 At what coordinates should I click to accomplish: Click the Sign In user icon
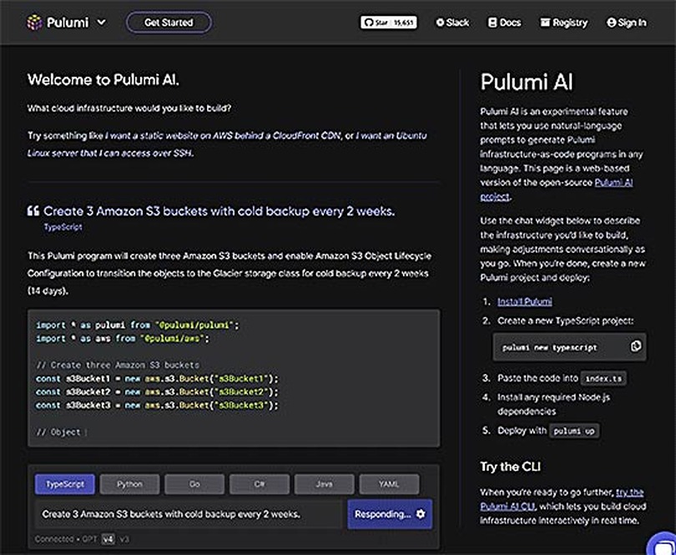coord(611,23)
